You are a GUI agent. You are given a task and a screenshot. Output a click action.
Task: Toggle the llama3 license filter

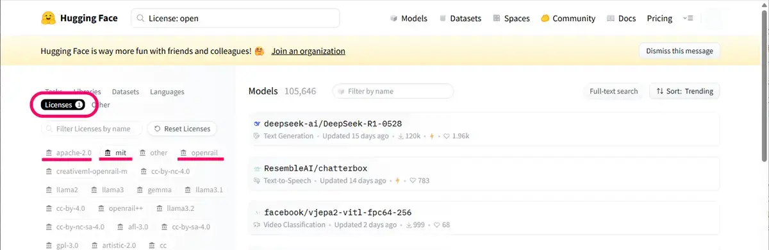[107, 190]
